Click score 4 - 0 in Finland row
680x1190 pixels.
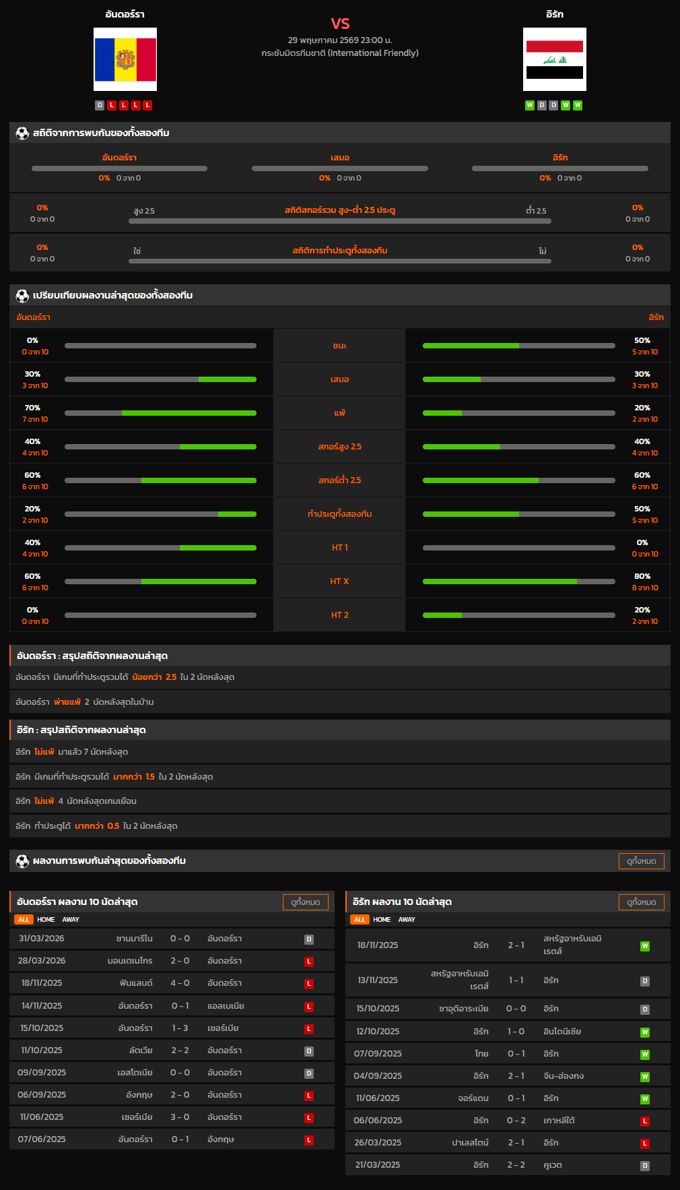[180, 983]
